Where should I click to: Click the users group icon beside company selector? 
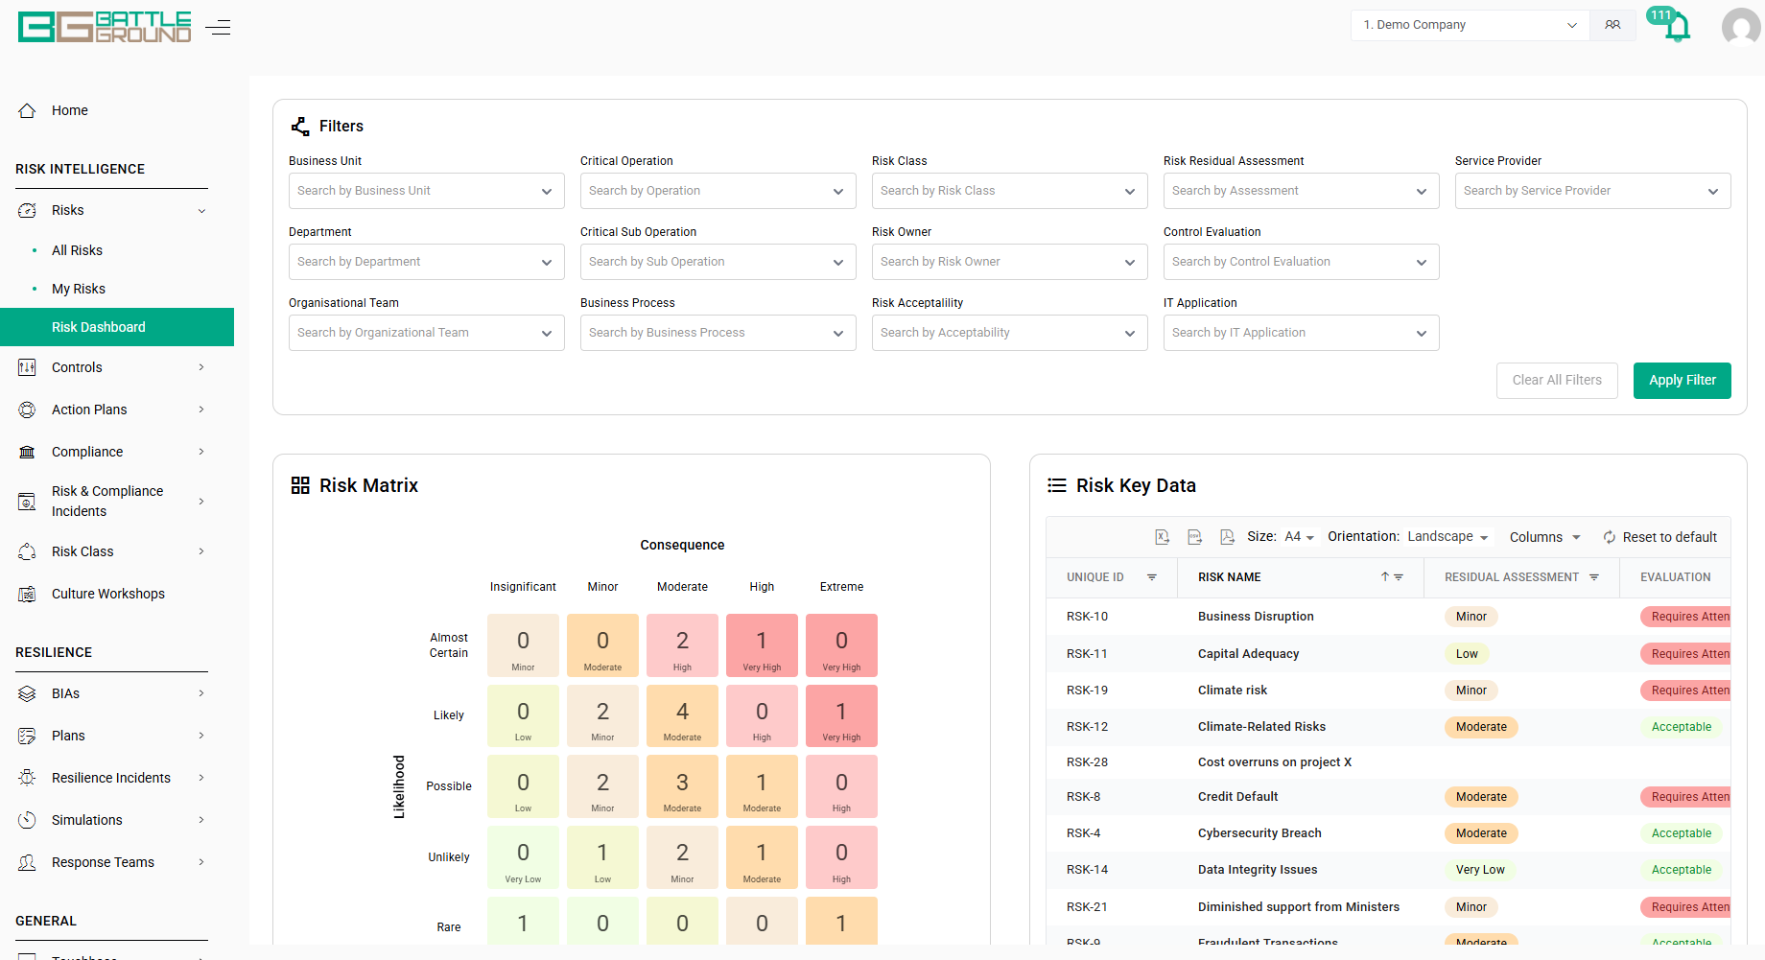(x=1612, y=25)
